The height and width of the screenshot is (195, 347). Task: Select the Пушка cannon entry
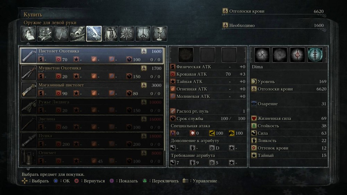point(92,140)
